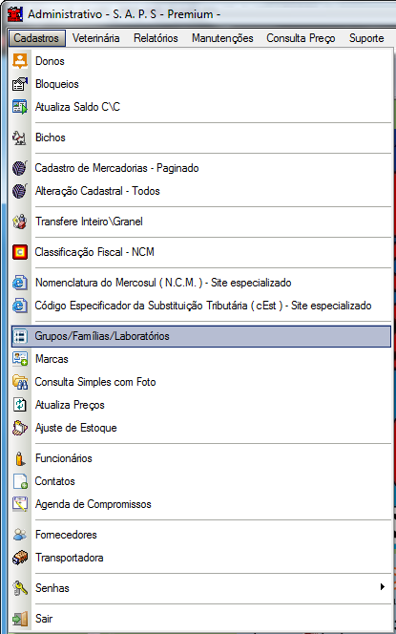
Task: Open the Manutenções menu
Action: click(x=222, y=38)
